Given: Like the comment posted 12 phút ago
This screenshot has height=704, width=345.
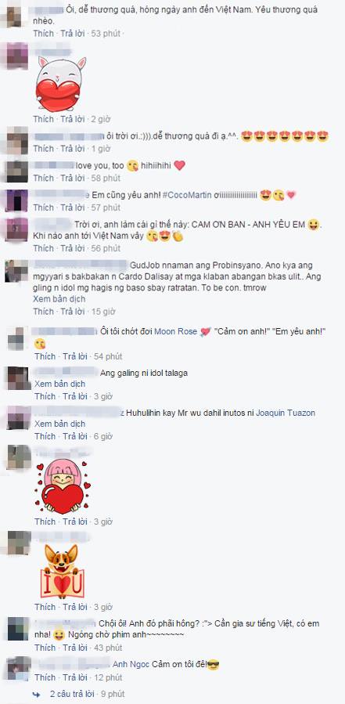Looking at the screenshot, I should coord(45,677).
